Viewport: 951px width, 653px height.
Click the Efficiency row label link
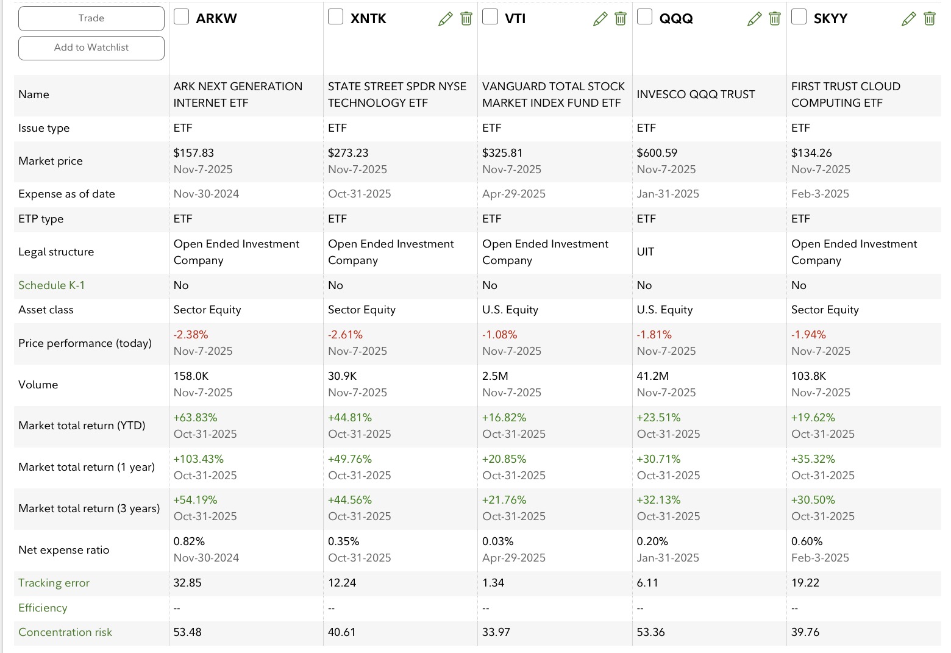coord(43,608)
